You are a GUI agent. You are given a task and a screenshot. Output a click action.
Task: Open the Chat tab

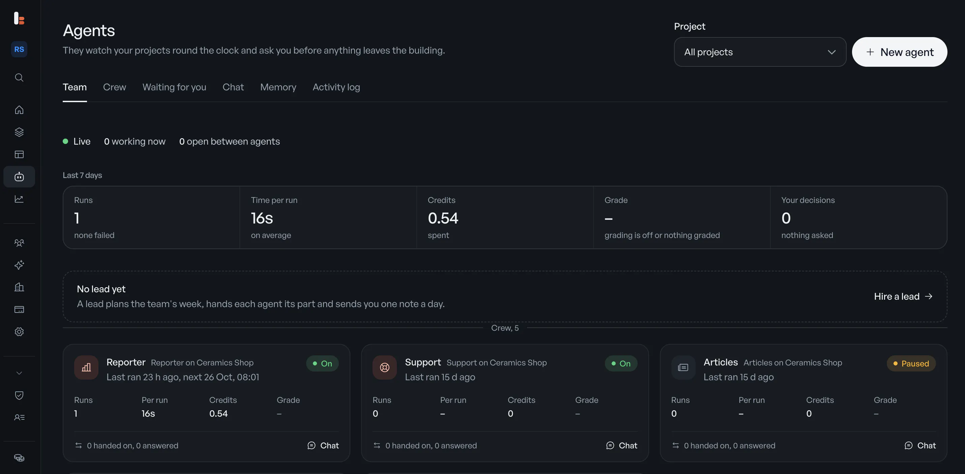pyautogui.click(x=233, y=87)
